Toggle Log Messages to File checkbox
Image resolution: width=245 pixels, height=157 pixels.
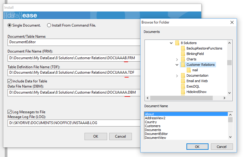coord(10,112)
